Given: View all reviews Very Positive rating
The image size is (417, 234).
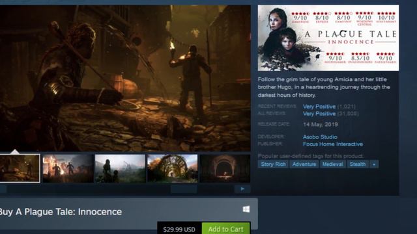Looking at the screenshot, I should pyautogui.click(x=319, y=114).
